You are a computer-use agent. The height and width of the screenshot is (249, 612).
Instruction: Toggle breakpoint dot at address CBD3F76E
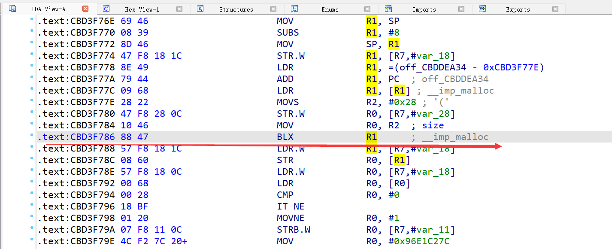pyautogui.click(x=32, y=21)
